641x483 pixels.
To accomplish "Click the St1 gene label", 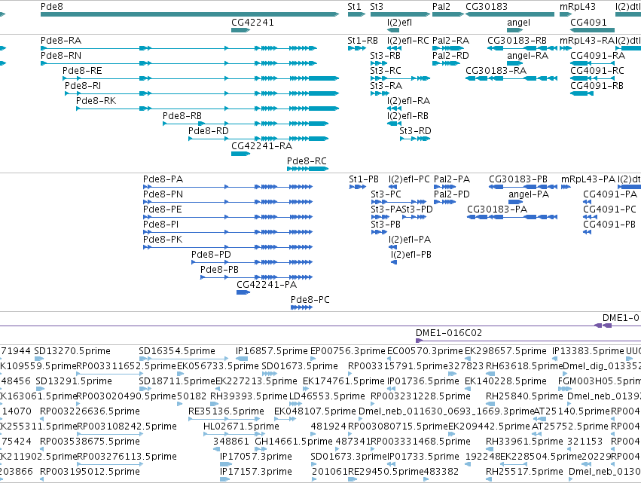I will 355,7.
